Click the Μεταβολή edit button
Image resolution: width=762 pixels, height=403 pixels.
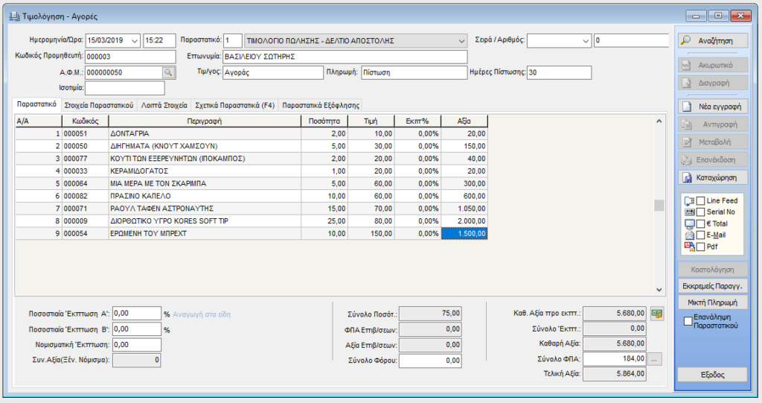[x=713, y=142]
